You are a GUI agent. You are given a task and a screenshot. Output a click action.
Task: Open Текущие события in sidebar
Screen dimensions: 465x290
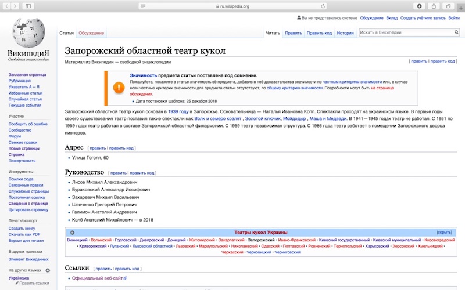[25, 106]
